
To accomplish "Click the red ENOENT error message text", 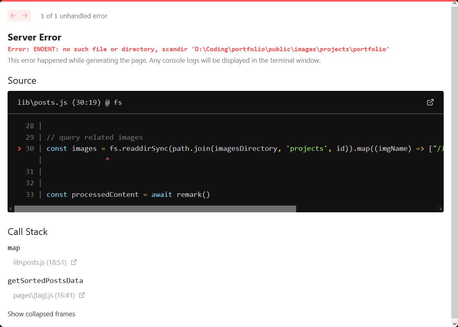I will (x=198, y=49).
